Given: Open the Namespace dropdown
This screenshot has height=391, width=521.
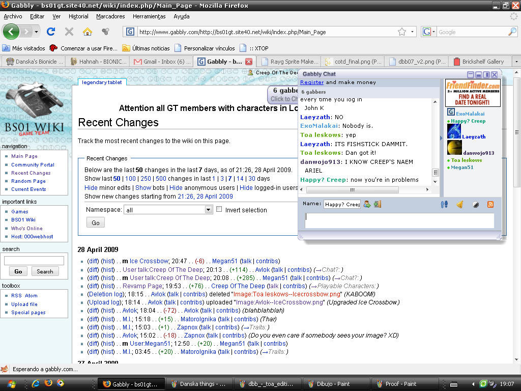Looking at the screenshot, I should pos(208,210).
